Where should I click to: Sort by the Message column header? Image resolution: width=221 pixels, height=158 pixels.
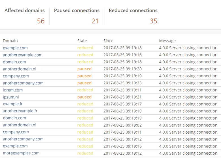click(167, 41)
